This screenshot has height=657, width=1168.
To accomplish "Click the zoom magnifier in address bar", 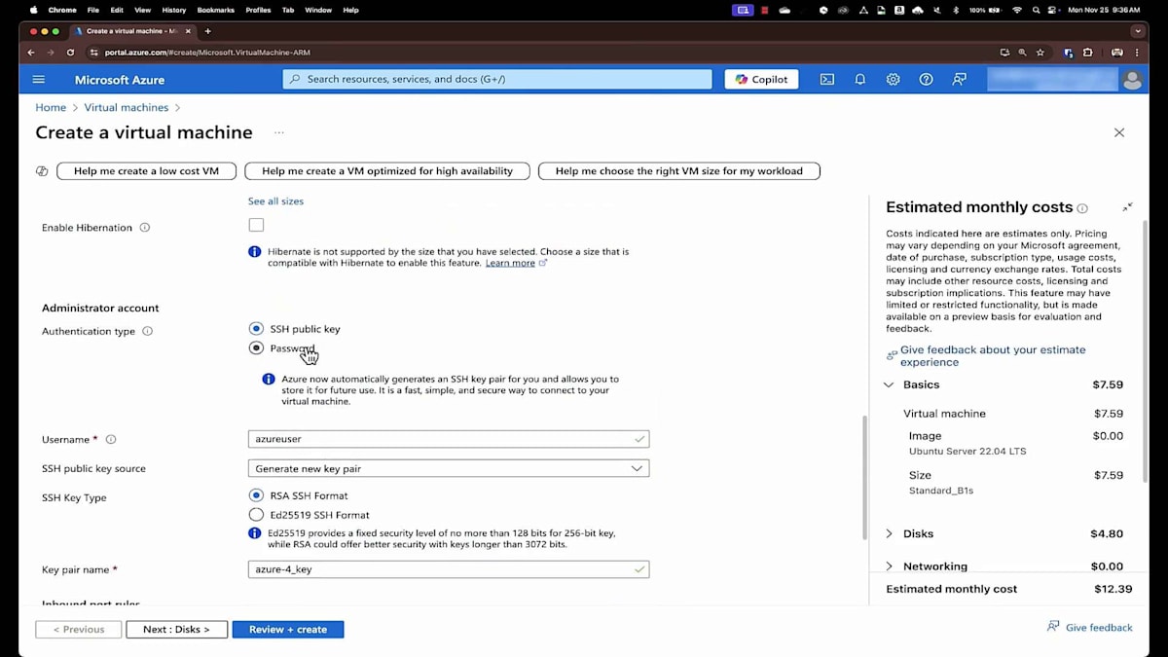I will (x=1022, y=53).
